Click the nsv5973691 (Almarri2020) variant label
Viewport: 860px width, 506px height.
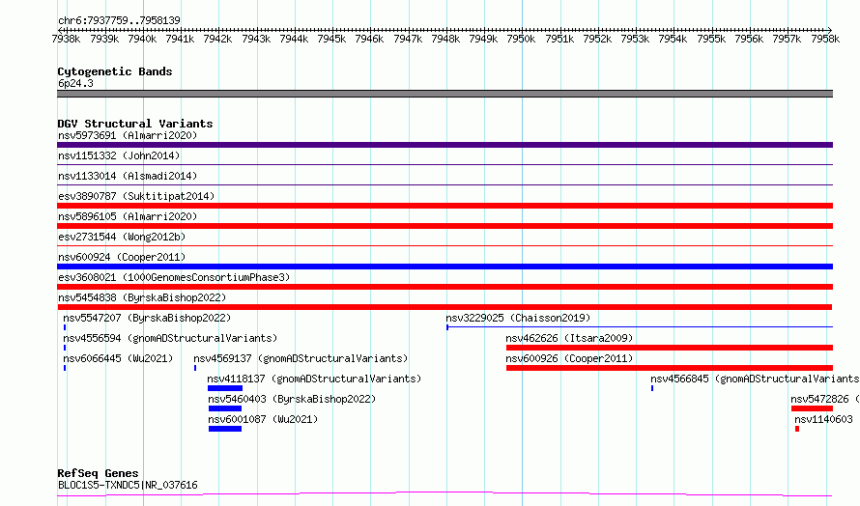pos(128,135)
